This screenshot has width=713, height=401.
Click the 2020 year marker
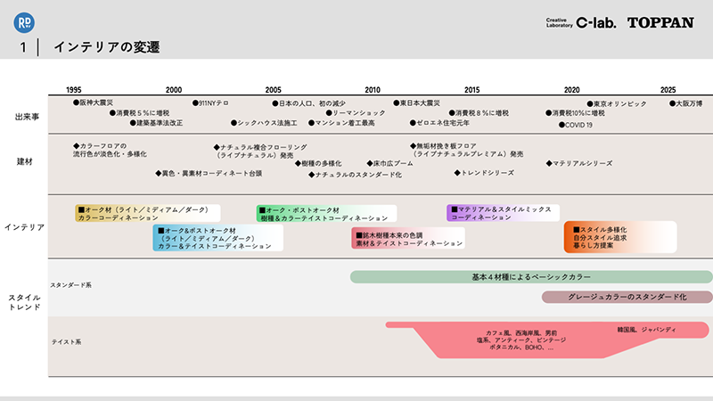click(571, 90)
